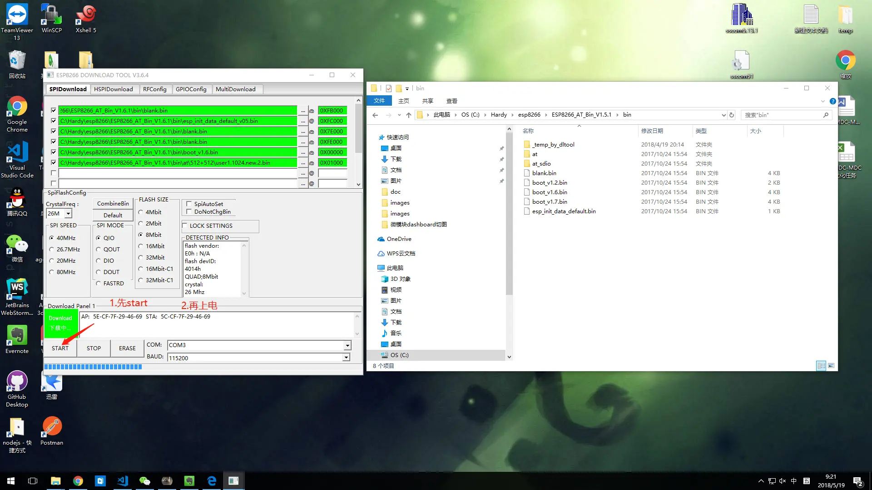Image resolution: width=872 pixels, height=490 pixels.
Task: Open the quick access toolbar dropdown
Action: [407, 88]
